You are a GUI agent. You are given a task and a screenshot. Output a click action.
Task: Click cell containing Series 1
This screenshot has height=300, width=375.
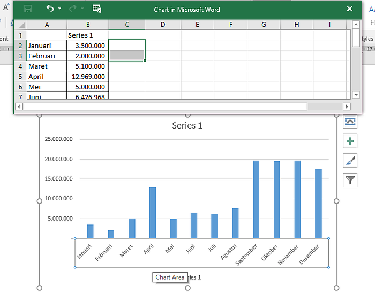point(88,35)
